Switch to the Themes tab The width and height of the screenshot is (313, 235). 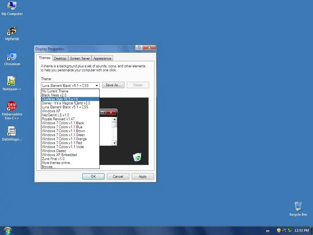[45, 58]
